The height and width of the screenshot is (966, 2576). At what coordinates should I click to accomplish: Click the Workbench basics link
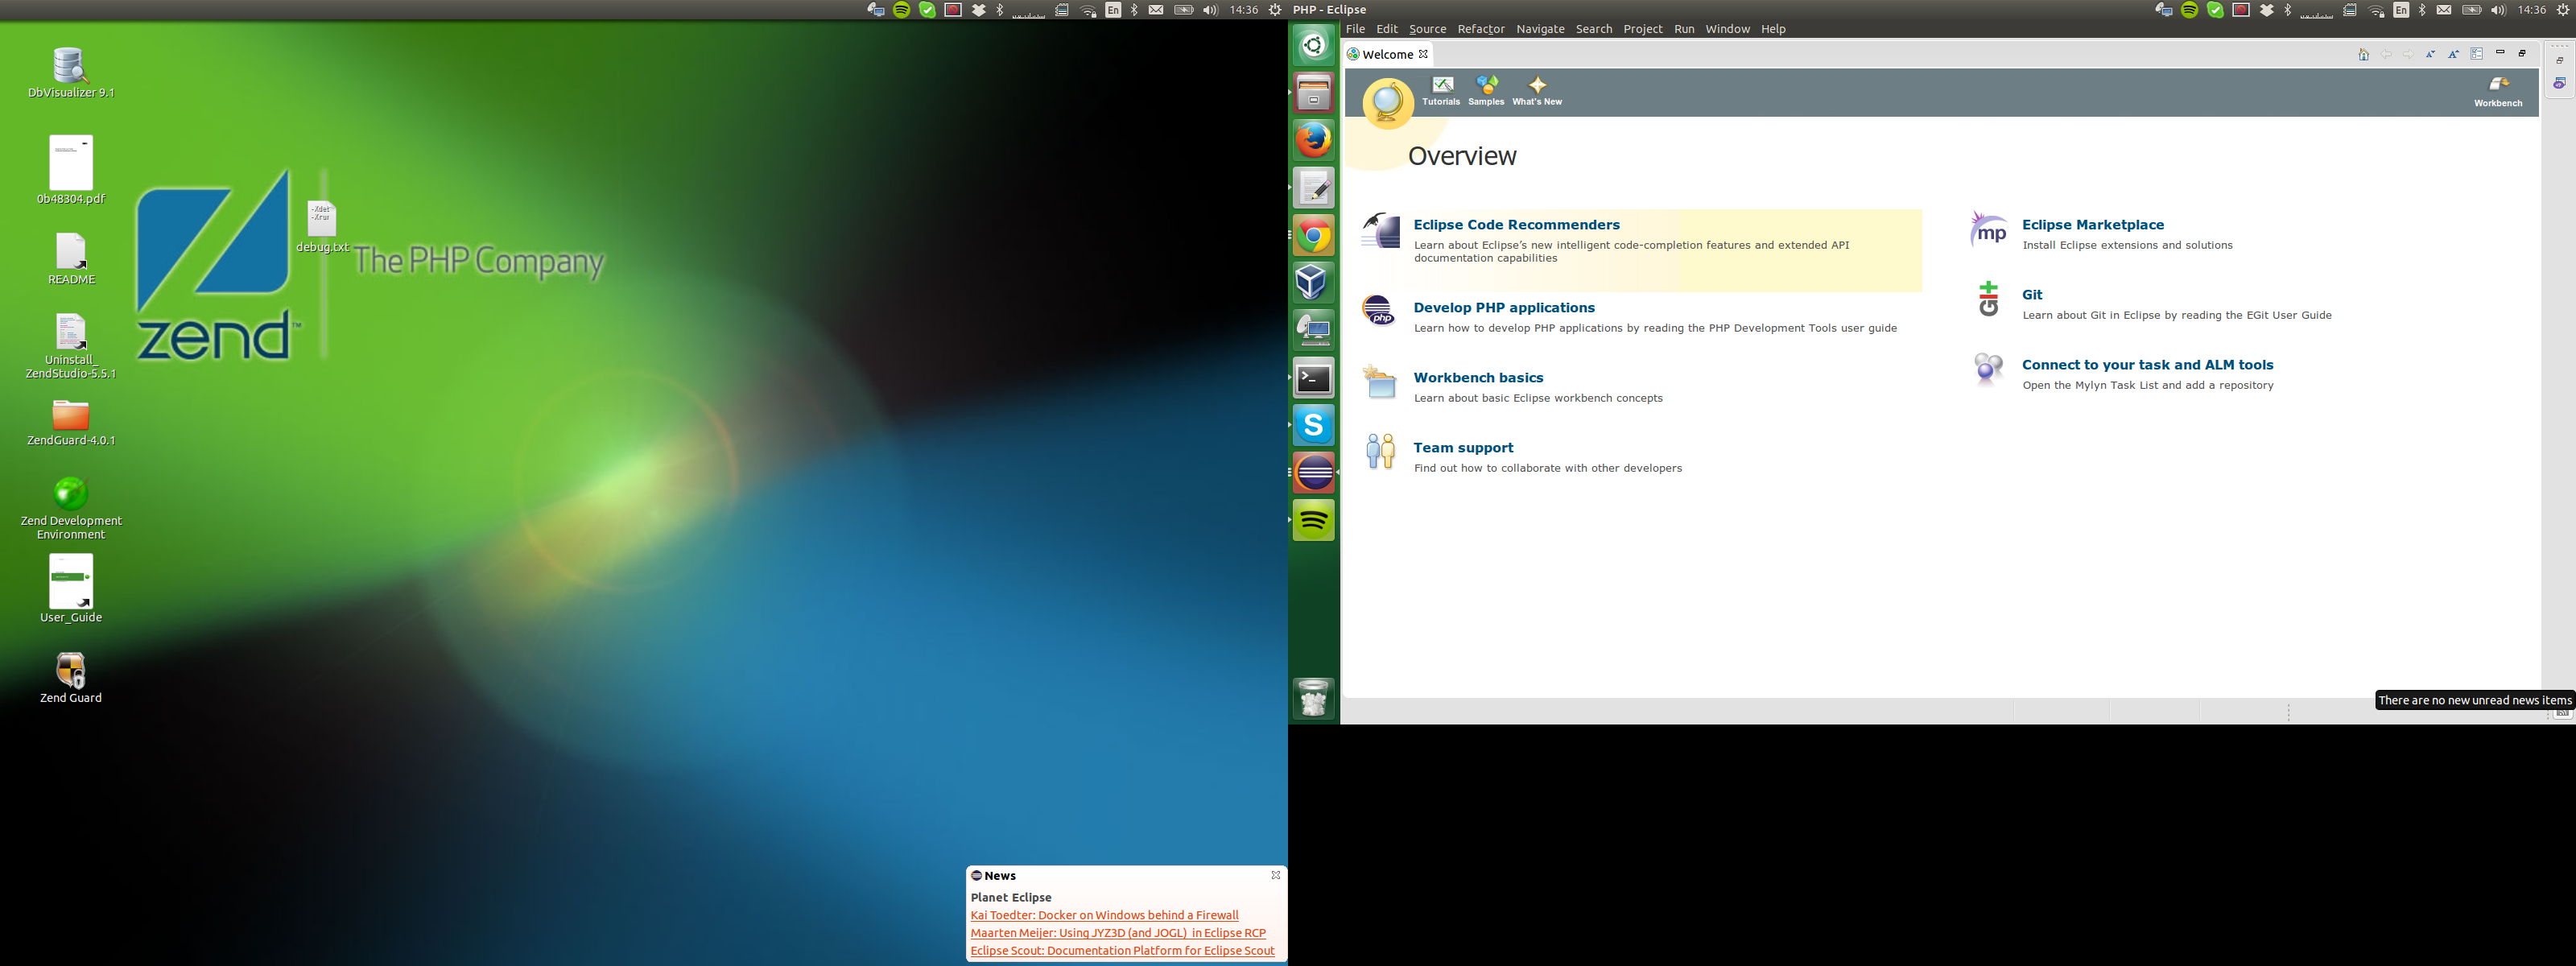[x=1478, y=378]
